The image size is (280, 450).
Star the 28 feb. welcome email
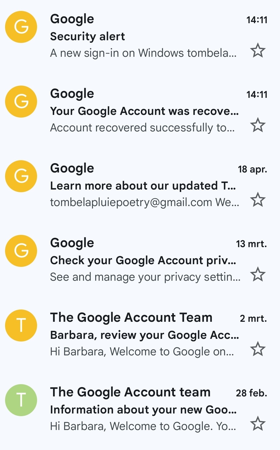tap(258, 424)
